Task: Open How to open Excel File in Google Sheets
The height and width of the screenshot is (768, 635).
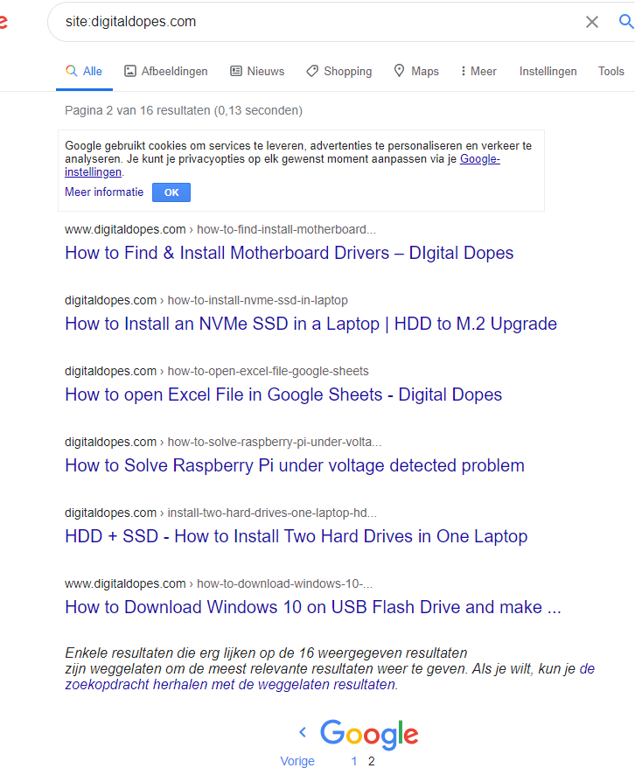Action: pyautogui.click(x=283, y=394)
